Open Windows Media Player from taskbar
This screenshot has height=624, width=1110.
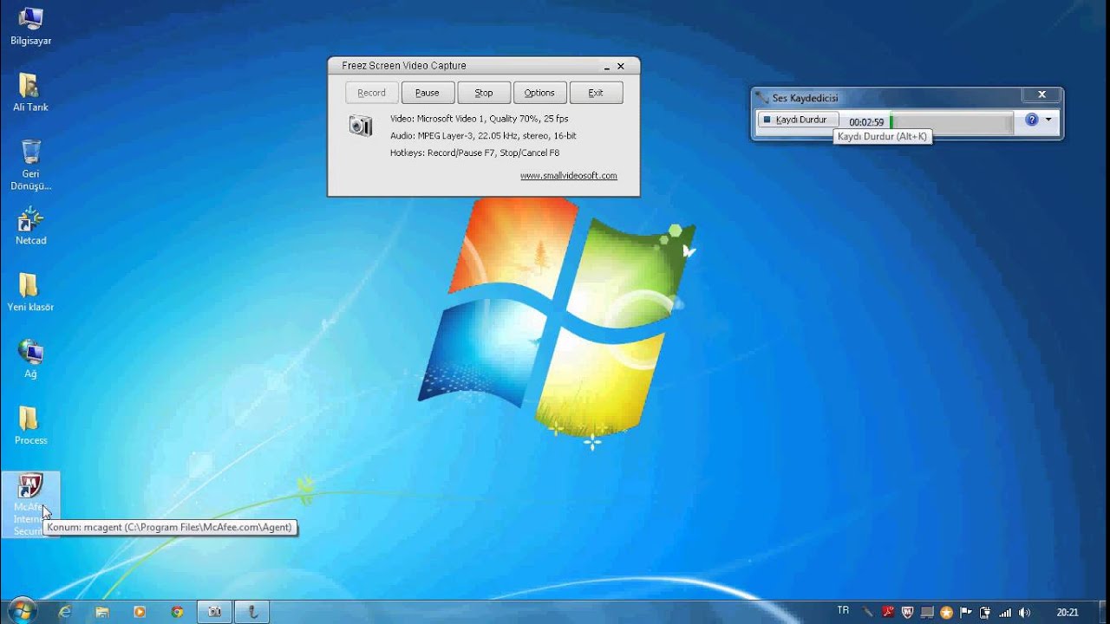tap(140, 612)
